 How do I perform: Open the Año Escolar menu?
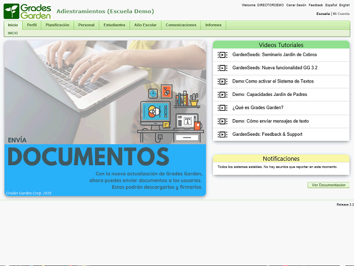(145, 25)
